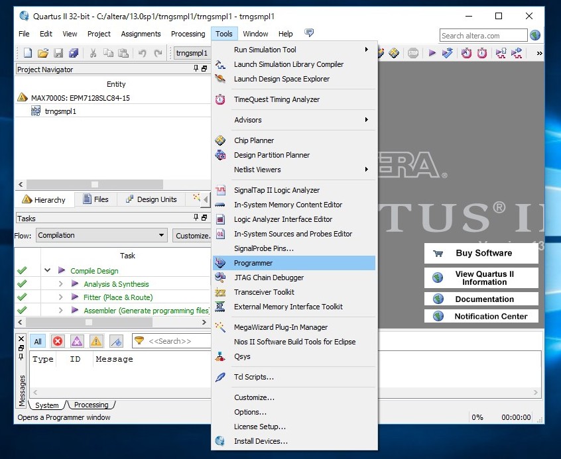The image size is (561, 459).
Task: Collapse the Compile Design task tree
Action: [47, 270]
